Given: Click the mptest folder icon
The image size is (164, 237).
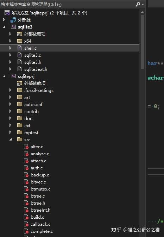Looking at the screenshot, I should (20, 132).
